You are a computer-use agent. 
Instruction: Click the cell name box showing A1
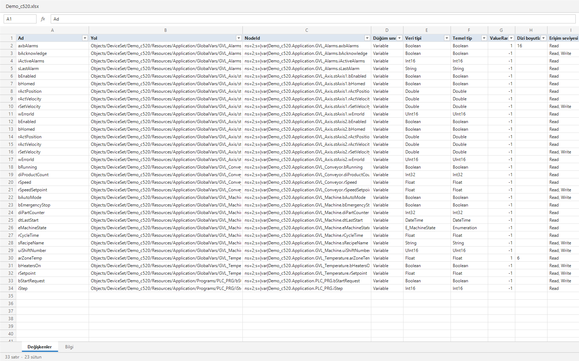click(x=20, y=19)
